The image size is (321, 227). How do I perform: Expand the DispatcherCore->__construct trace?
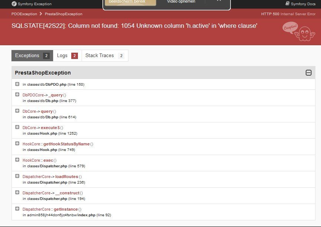(17, 193)
